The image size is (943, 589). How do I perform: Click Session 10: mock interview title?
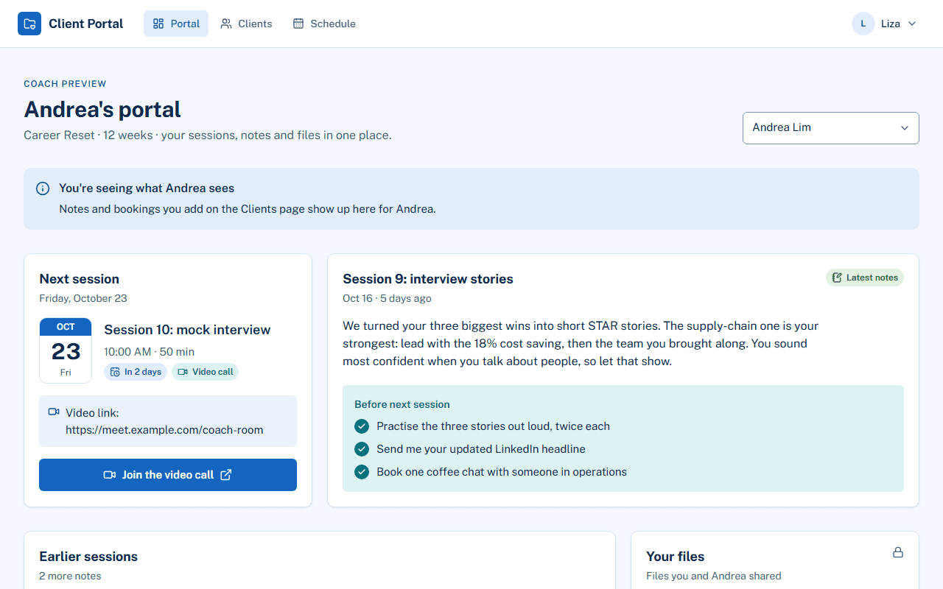click(x=187, y=330)
